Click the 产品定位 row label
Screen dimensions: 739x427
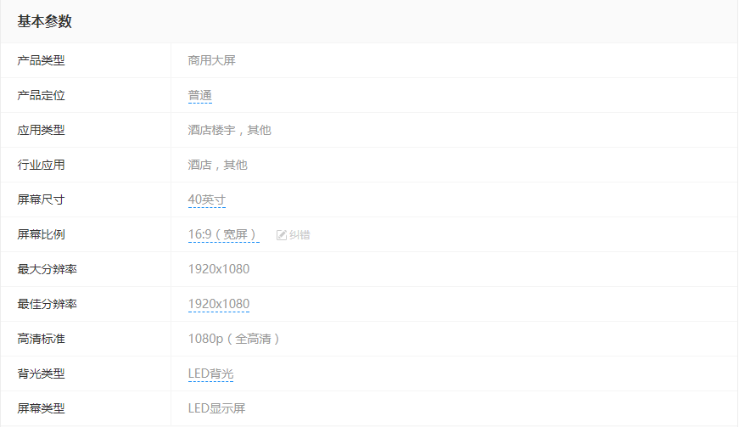(41, 96)
